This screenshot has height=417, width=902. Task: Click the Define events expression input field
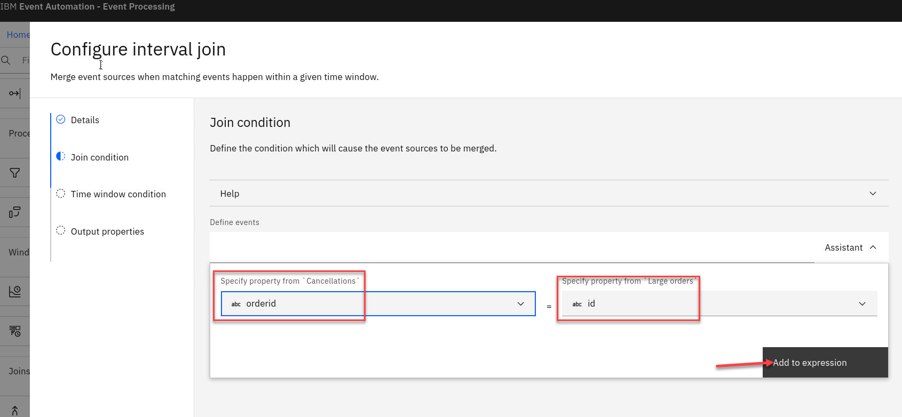[x=511, y=248]
